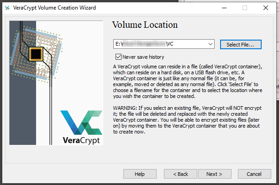Proceed with the Next button
The width and height of the screenshot is (279, 185).
[x=215, y=174]
